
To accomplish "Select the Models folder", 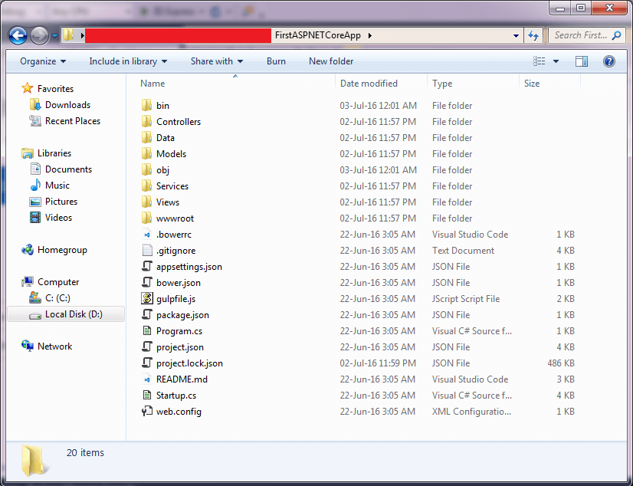I will tap(171, 154).
